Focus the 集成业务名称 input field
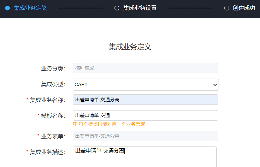Viewport: 260px width, 167px height. (145, 100)
